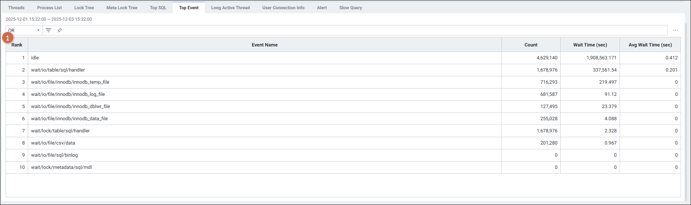Open the OR condition dropdown
The height and width of the screenshot is (205, 691).
point(24,30)
